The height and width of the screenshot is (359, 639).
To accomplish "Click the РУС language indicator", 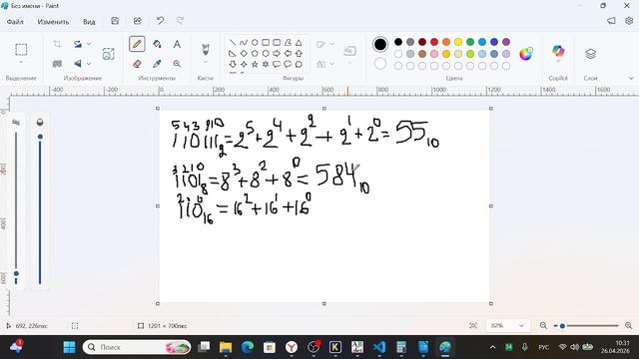I will [543, 347].
